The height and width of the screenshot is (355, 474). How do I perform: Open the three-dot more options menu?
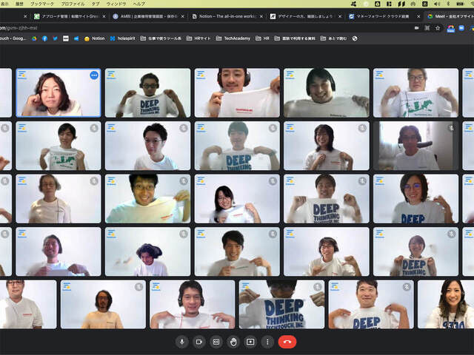click(267, 342)
